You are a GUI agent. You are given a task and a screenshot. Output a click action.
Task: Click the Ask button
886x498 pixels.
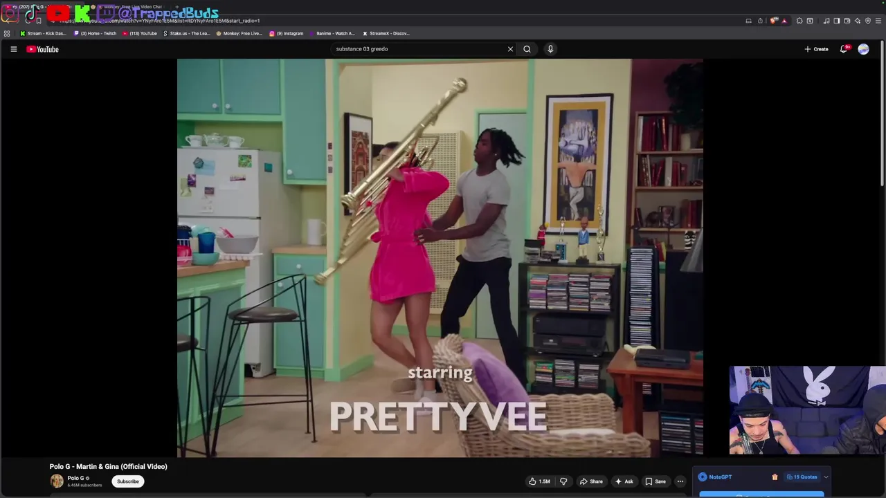coord(624,481)
